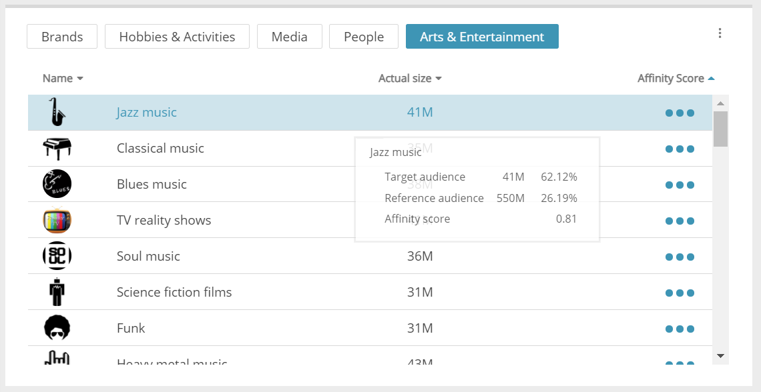Click the Soul music logo icon
The height and width of the screenshot is (392, 761).
pos(57,256)
